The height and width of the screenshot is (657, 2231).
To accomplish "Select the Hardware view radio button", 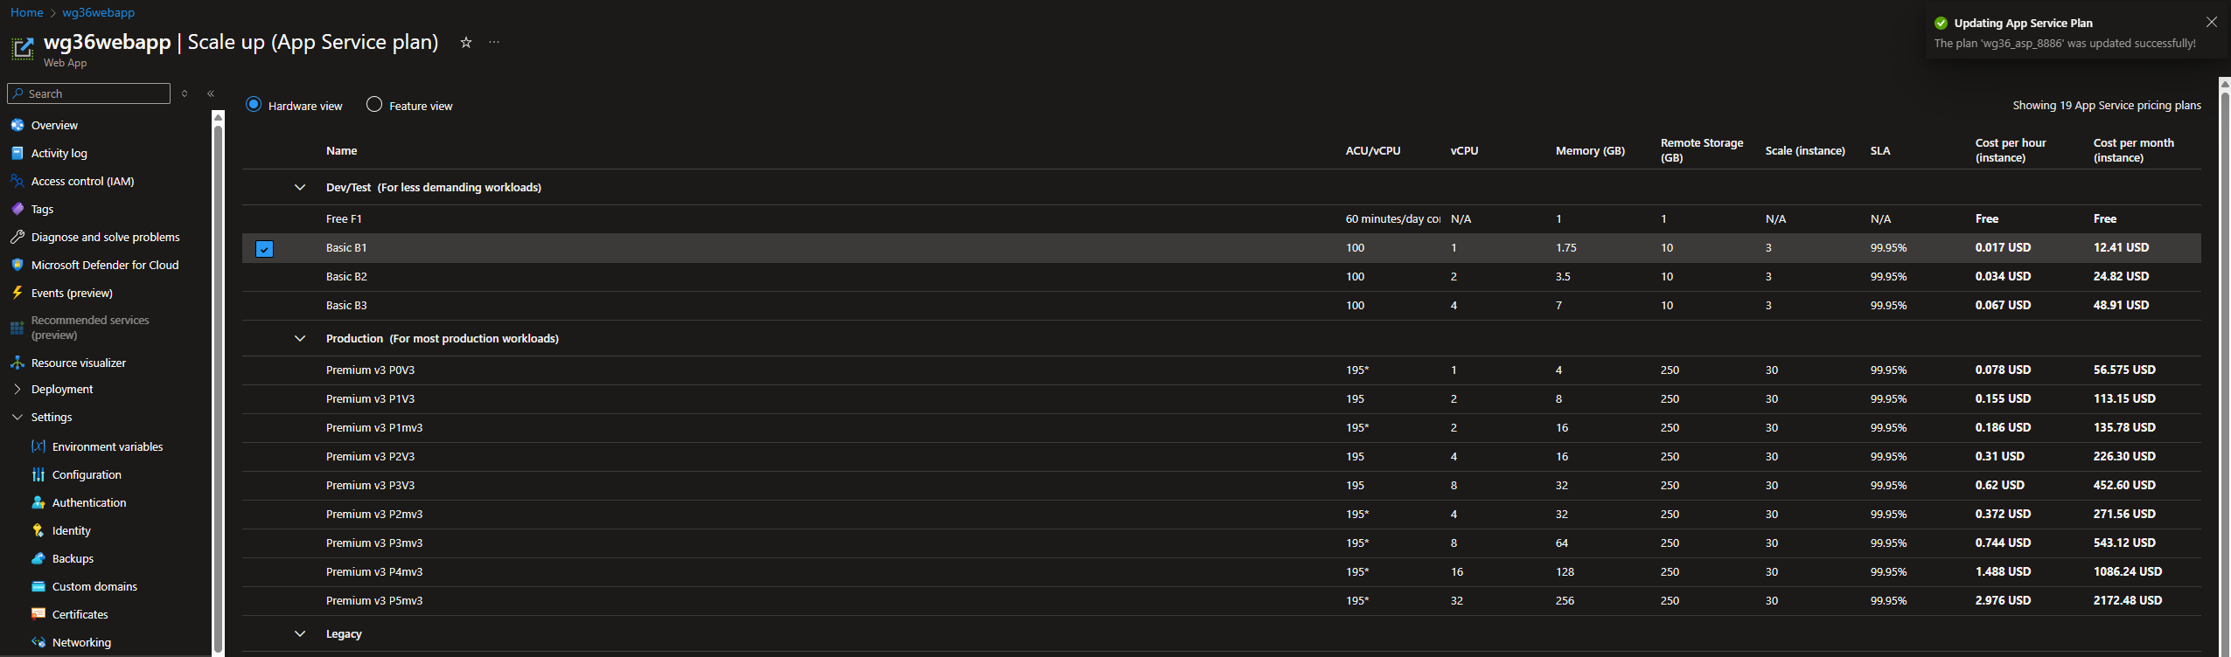I will [x=254, y=105].
